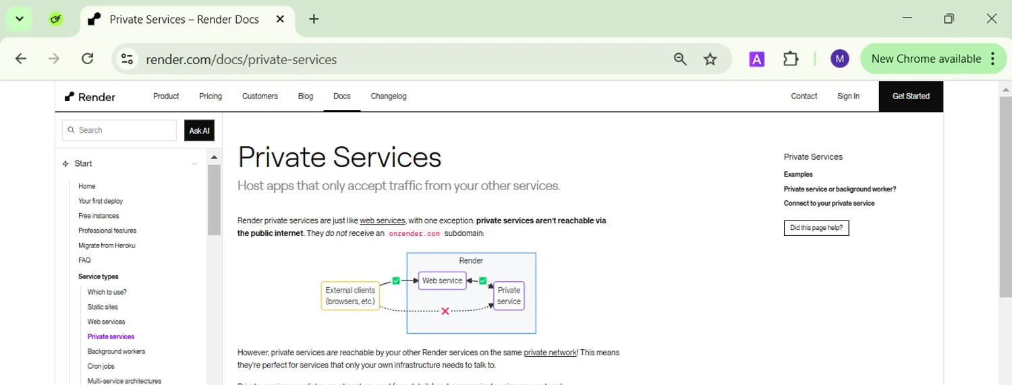Open Free instances in sidebar

coord(99,216)
